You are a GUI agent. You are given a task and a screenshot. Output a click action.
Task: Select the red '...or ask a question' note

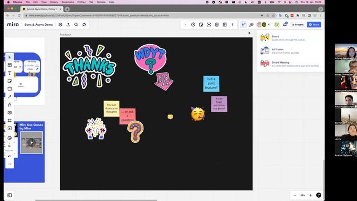pyautogui.click(x=128, y=116)
